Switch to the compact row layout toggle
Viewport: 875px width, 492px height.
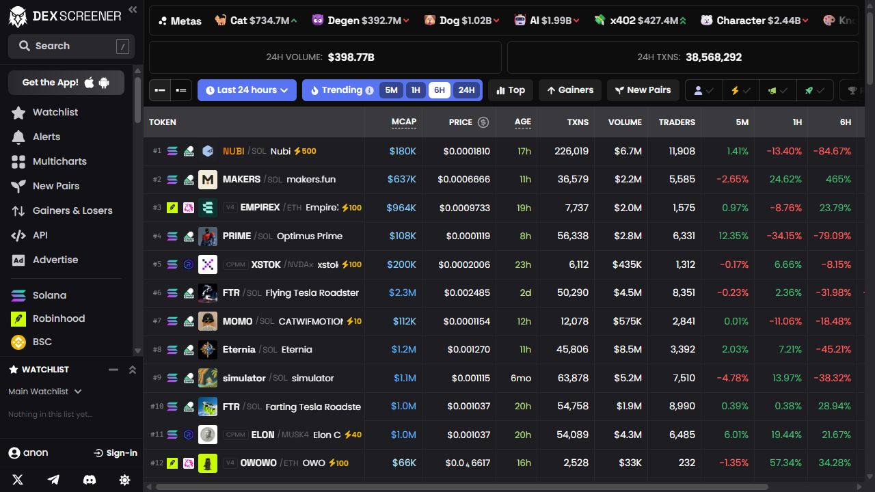click(x=160, y=90)
